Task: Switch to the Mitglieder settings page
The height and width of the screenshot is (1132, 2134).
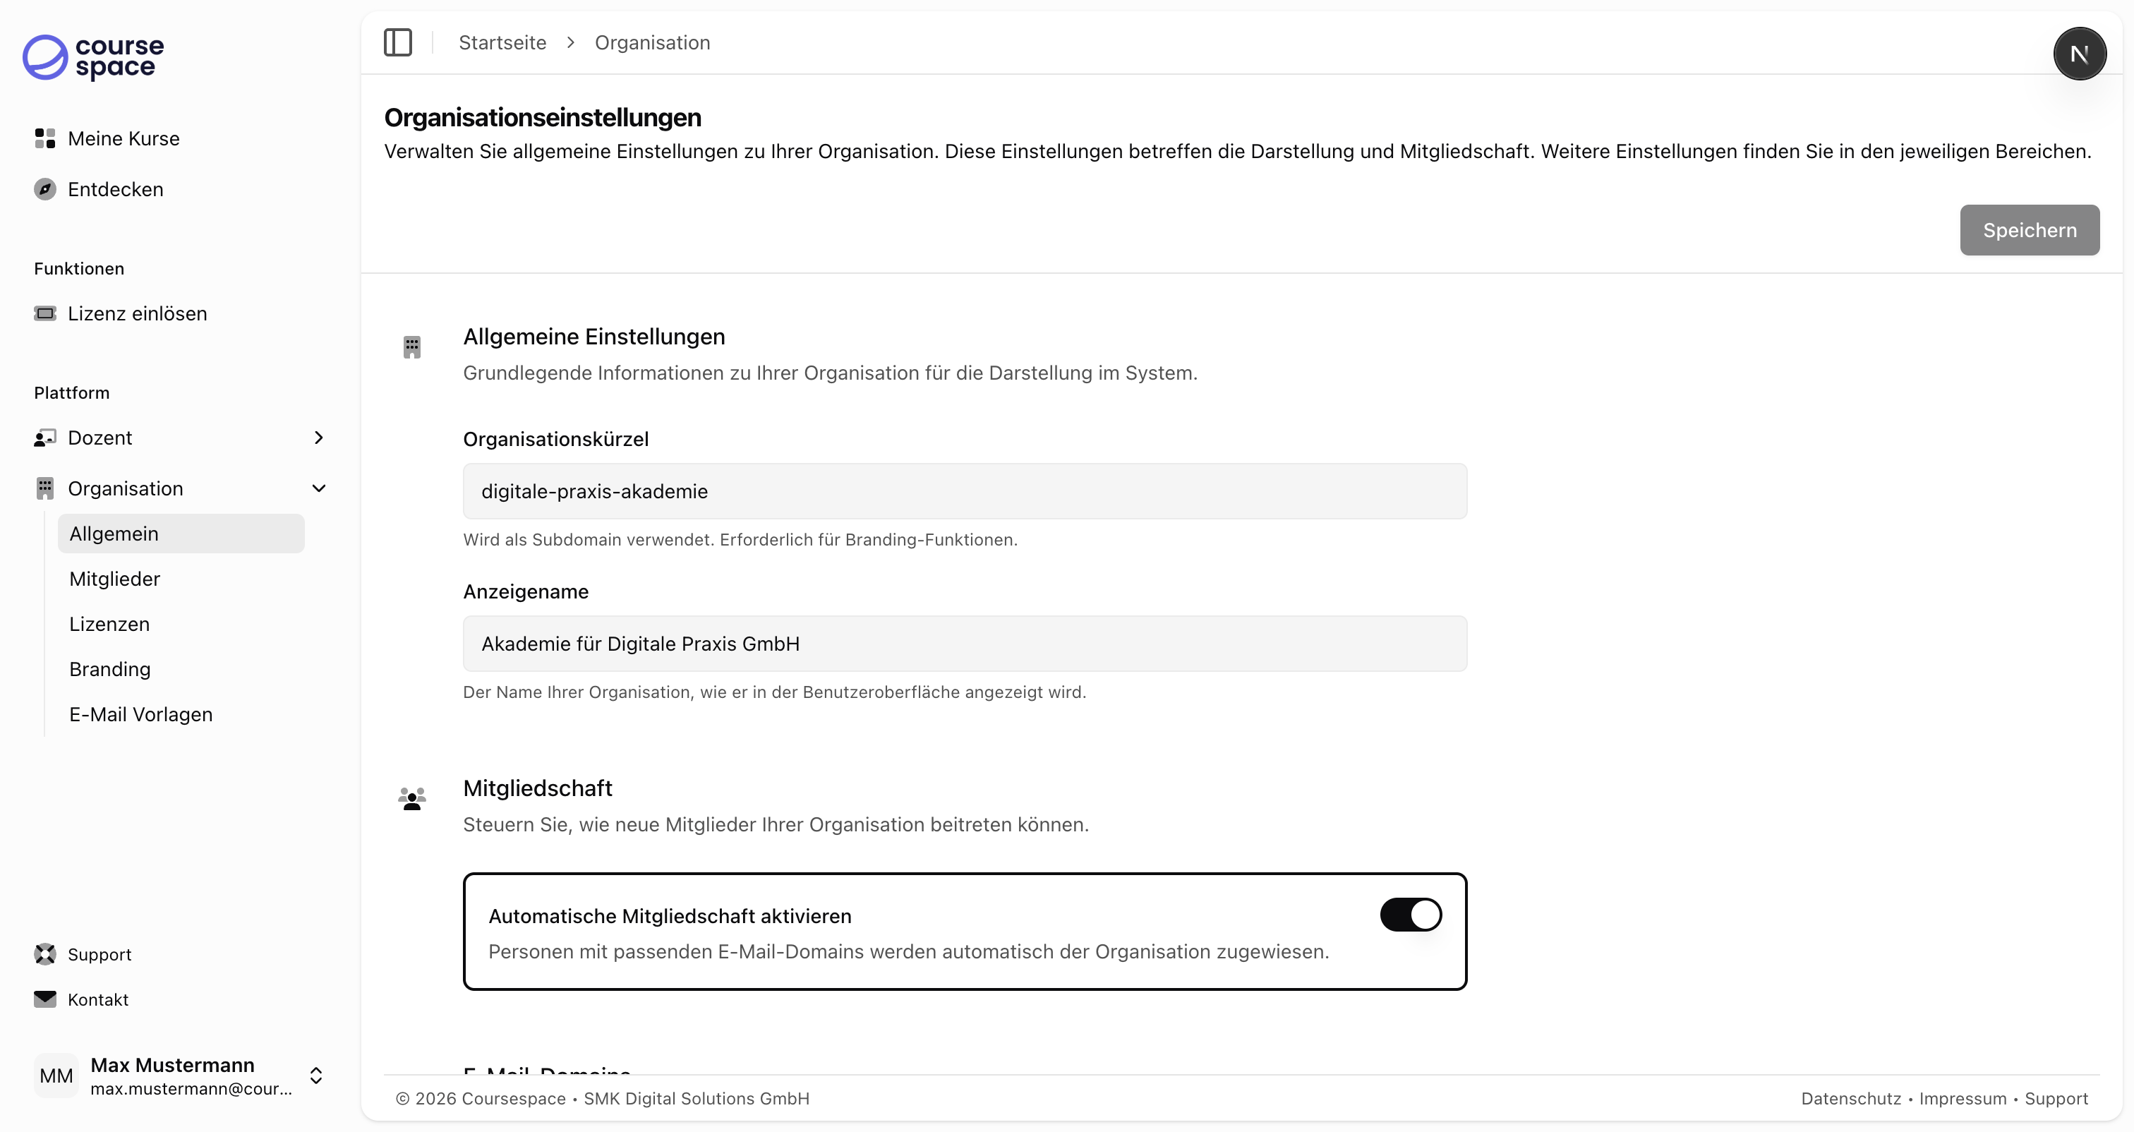Action: 114,579
